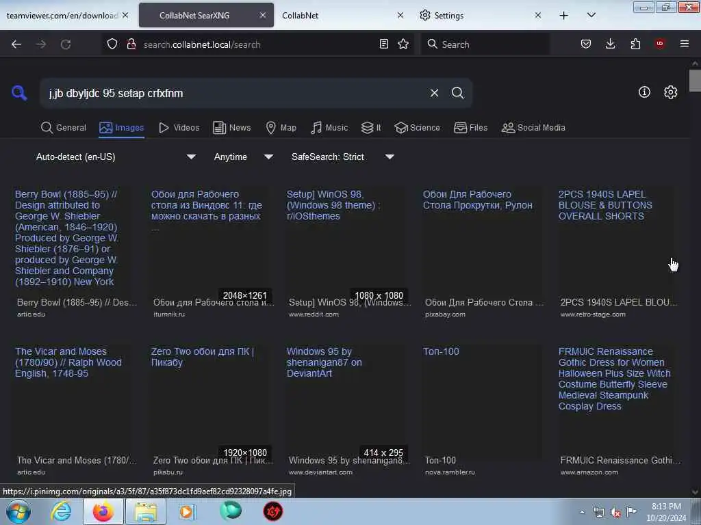The height and width of the screenshot is (525, 701).
Task: Clear the search query text
Action: tap(434, 93)
